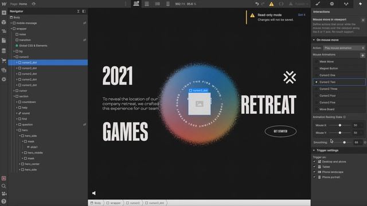Open the help question mark icon

pyautogui.click(x=4, y=201)
